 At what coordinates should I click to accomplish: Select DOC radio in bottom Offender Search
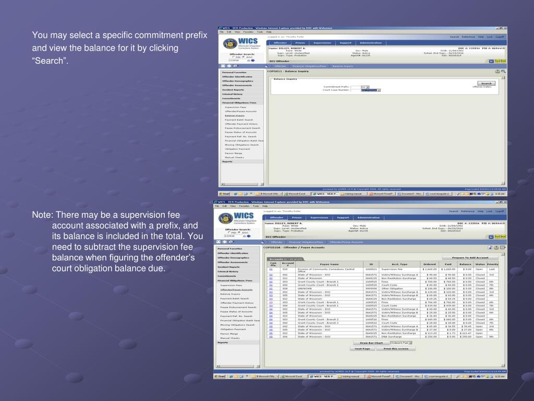[238, 232]
